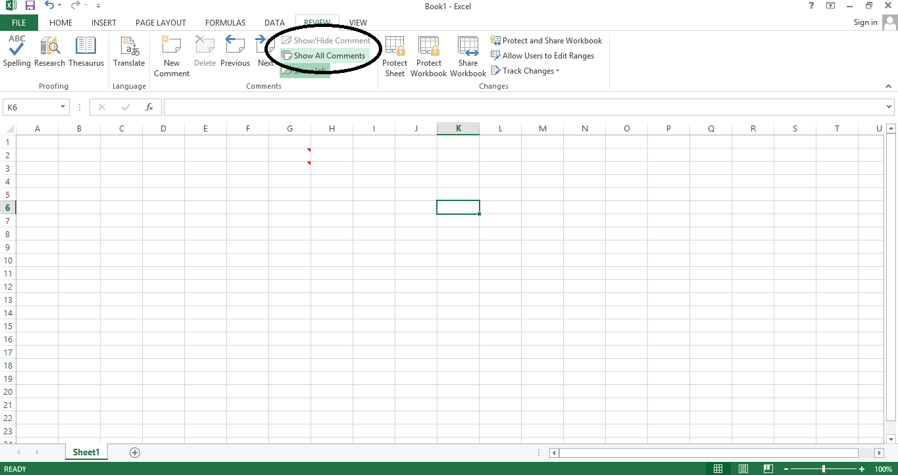
Task: Open the Track Changes dropdown
Action: pos(524,70)
